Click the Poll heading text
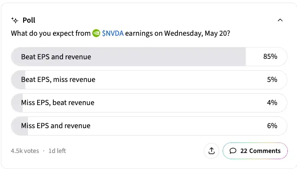Viewport: 297px width, 170px height. pyautogui.click(x=29, y=20)
